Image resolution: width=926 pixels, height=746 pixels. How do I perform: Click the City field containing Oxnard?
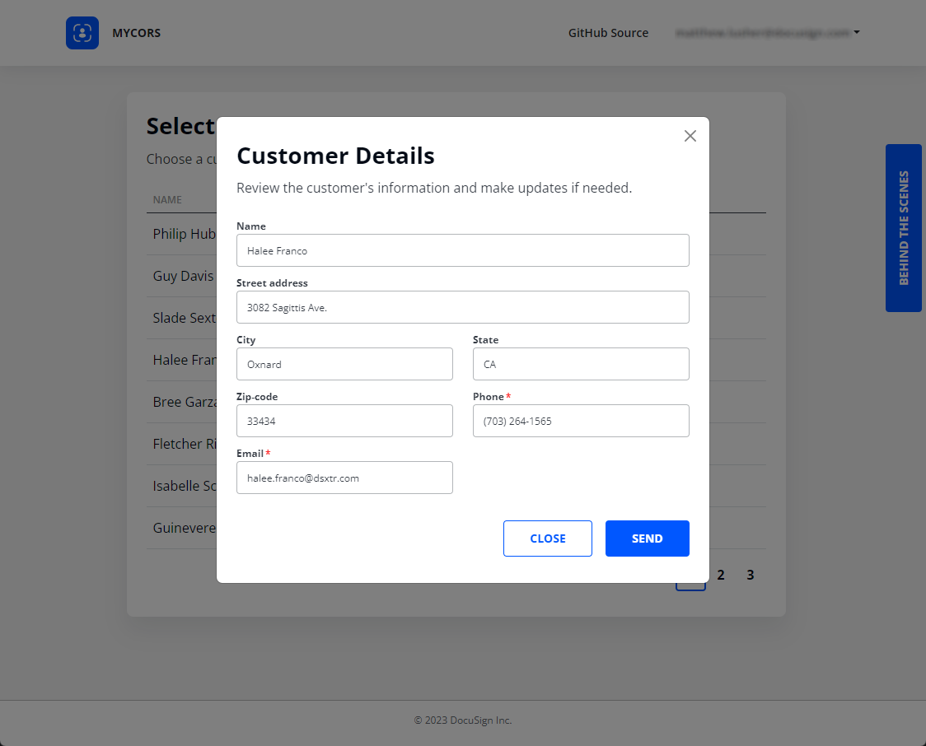tap(344, 364)
